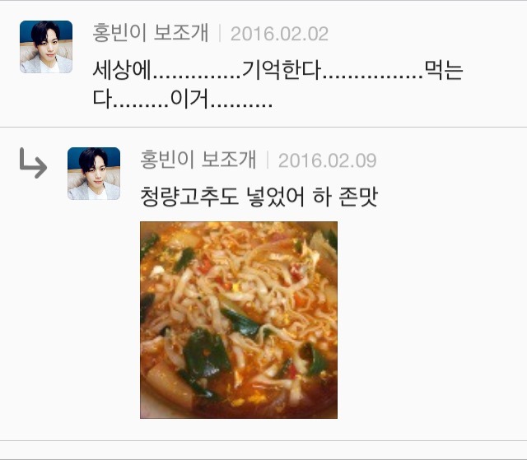Open the top comment's profile picture
This screenshot has width=527, height=460.
[46, 47]
